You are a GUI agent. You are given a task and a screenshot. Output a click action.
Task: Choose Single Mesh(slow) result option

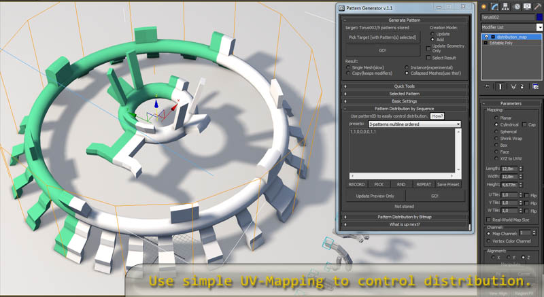click(347, 67)
